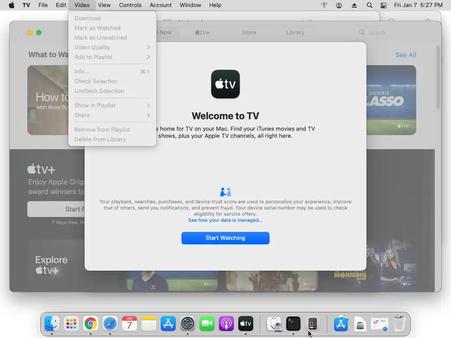Open System Preferences from the dock

click(x=188, y=323)
